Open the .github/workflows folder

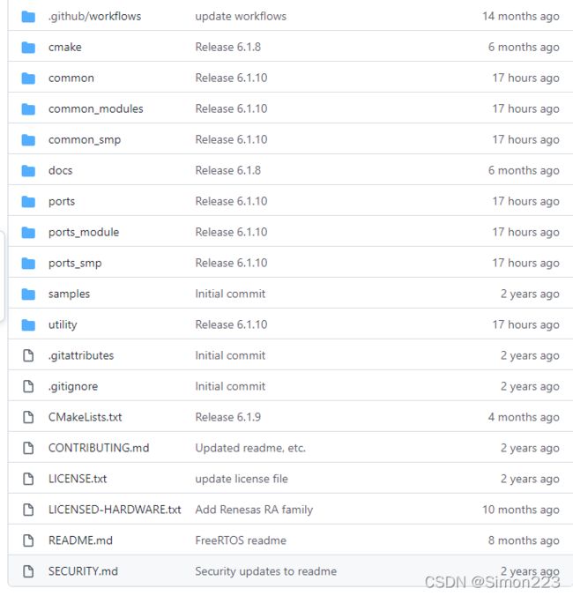(x=94, y=17)
